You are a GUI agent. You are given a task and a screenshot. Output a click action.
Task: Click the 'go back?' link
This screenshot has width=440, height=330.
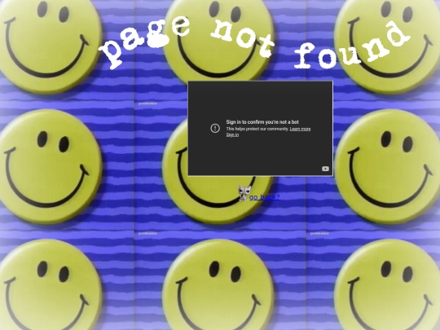[264, 197]
